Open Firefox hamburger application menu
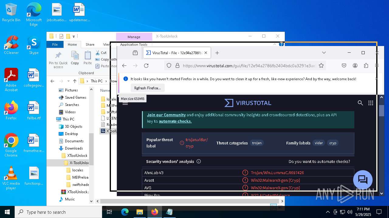This screenshot has height=218, width=389. 377,65
